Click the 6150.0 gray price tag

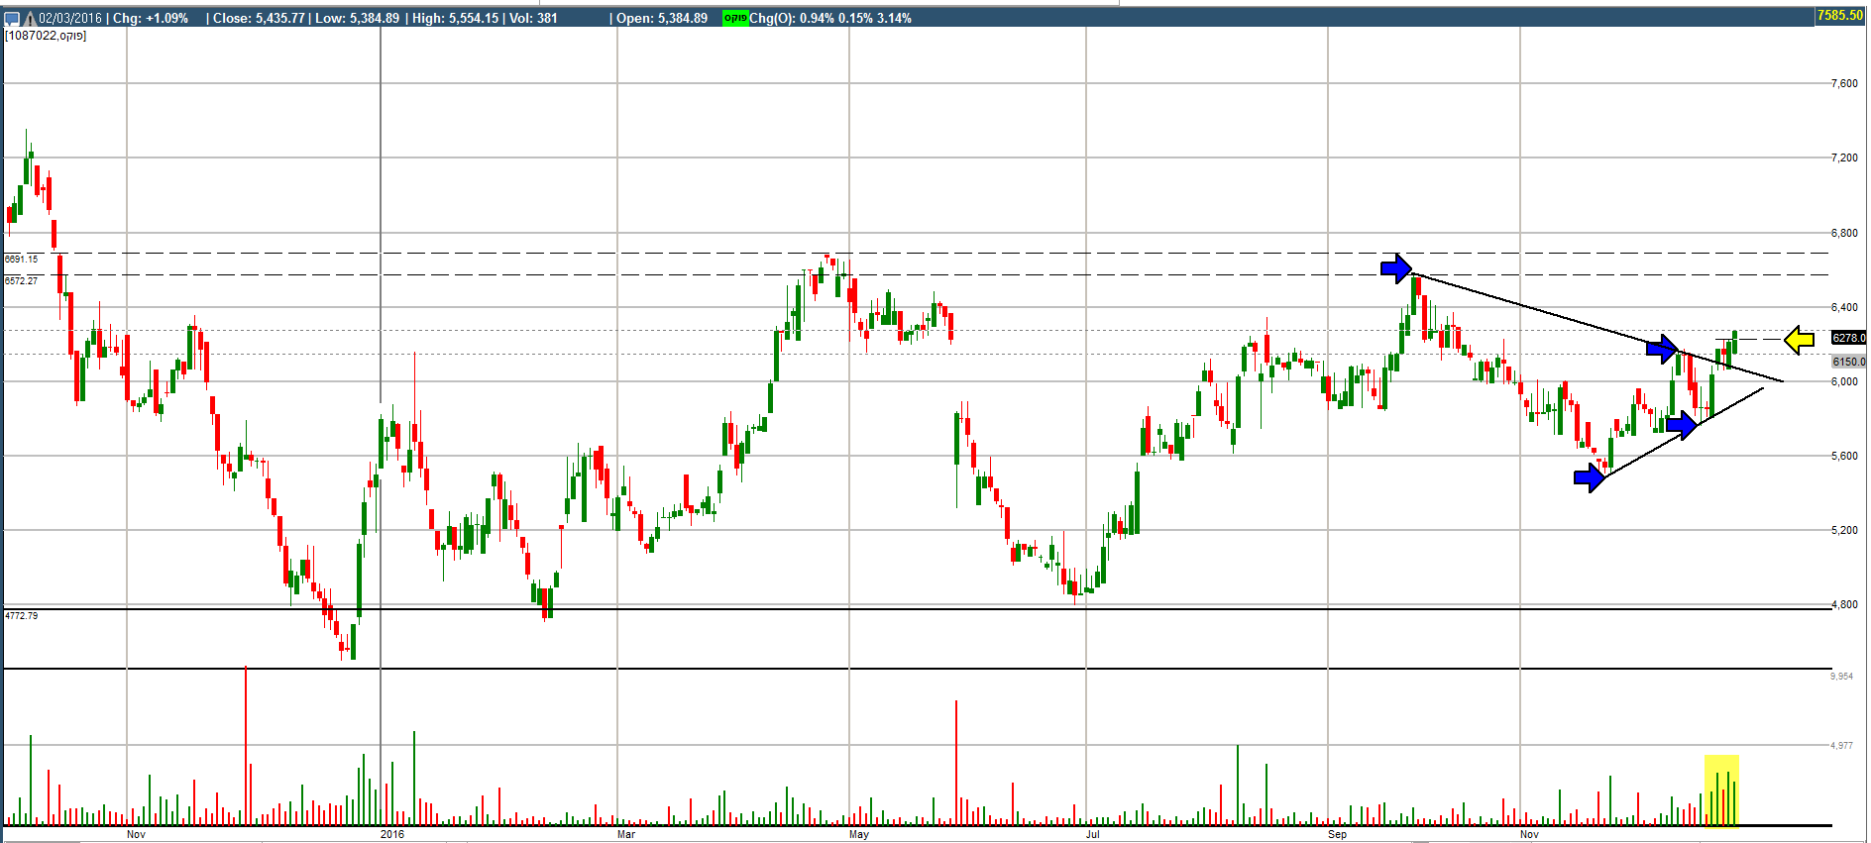pyautogui.click(x=1848, y=362)
